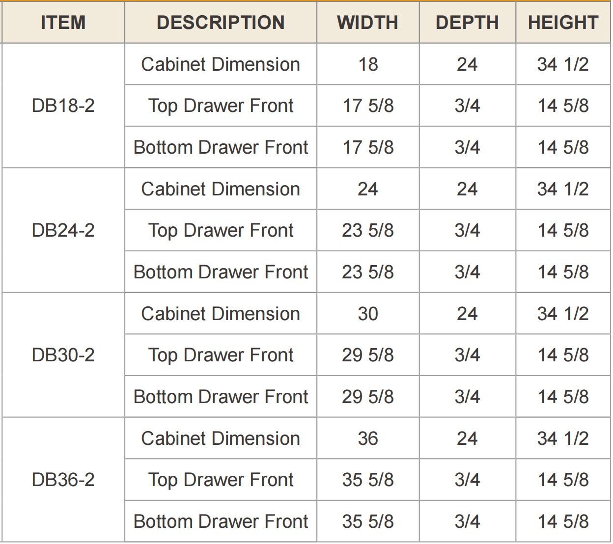Click DB36-2 top drawer width 35 5/8

pyautogui.click(x=368, y=480)
